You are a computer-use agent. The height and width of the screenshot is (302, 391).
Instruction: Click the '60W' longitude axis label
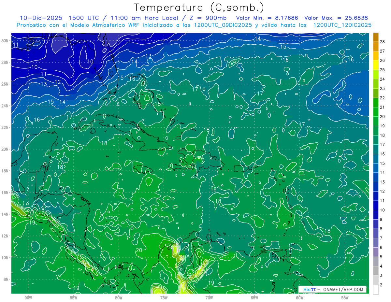click(x=300, y=298)
